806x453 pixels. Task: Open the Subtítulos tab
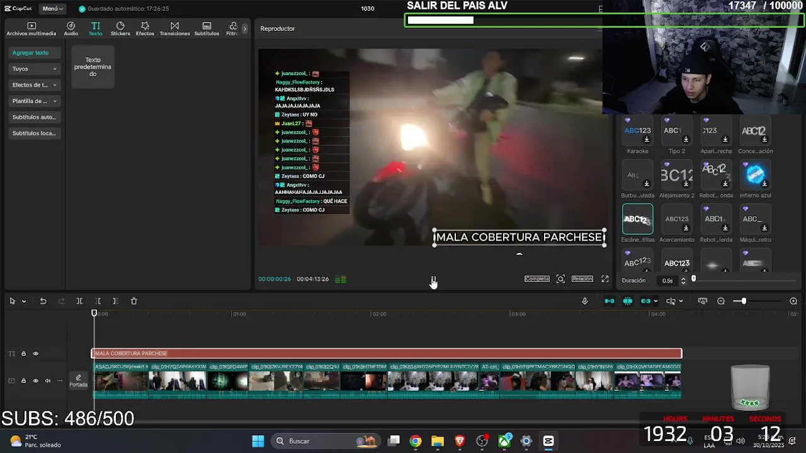point(207,29)
